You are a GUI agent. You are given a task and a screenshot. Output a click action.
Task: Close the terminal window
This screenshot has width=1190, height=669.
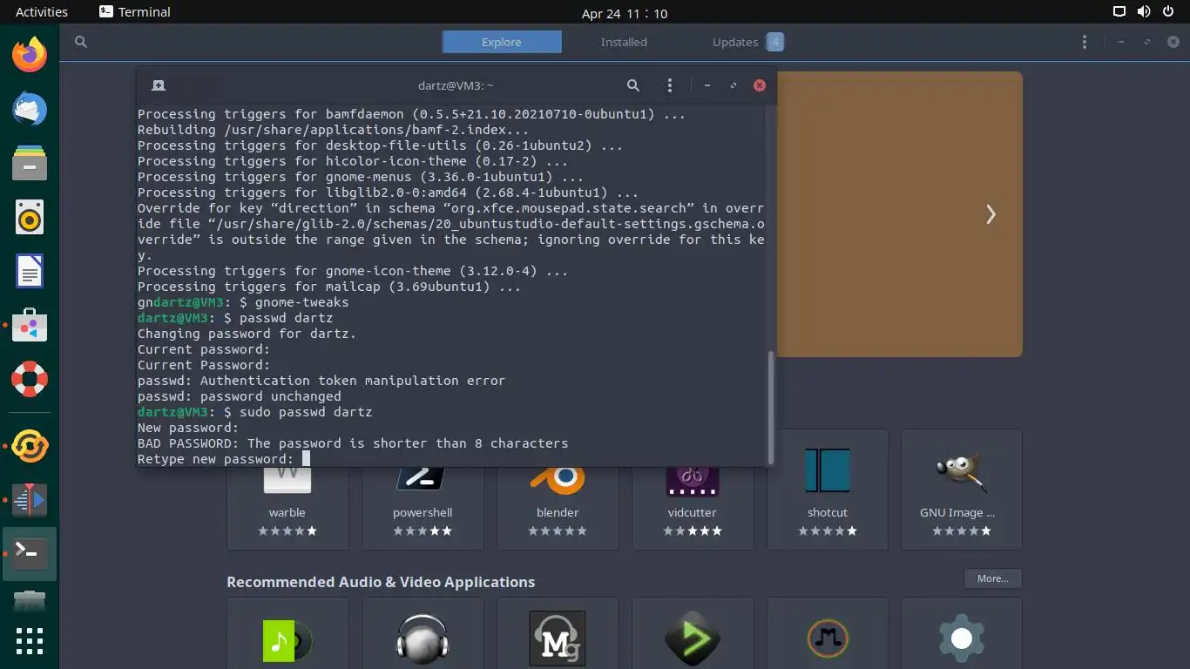pos(760,85)
